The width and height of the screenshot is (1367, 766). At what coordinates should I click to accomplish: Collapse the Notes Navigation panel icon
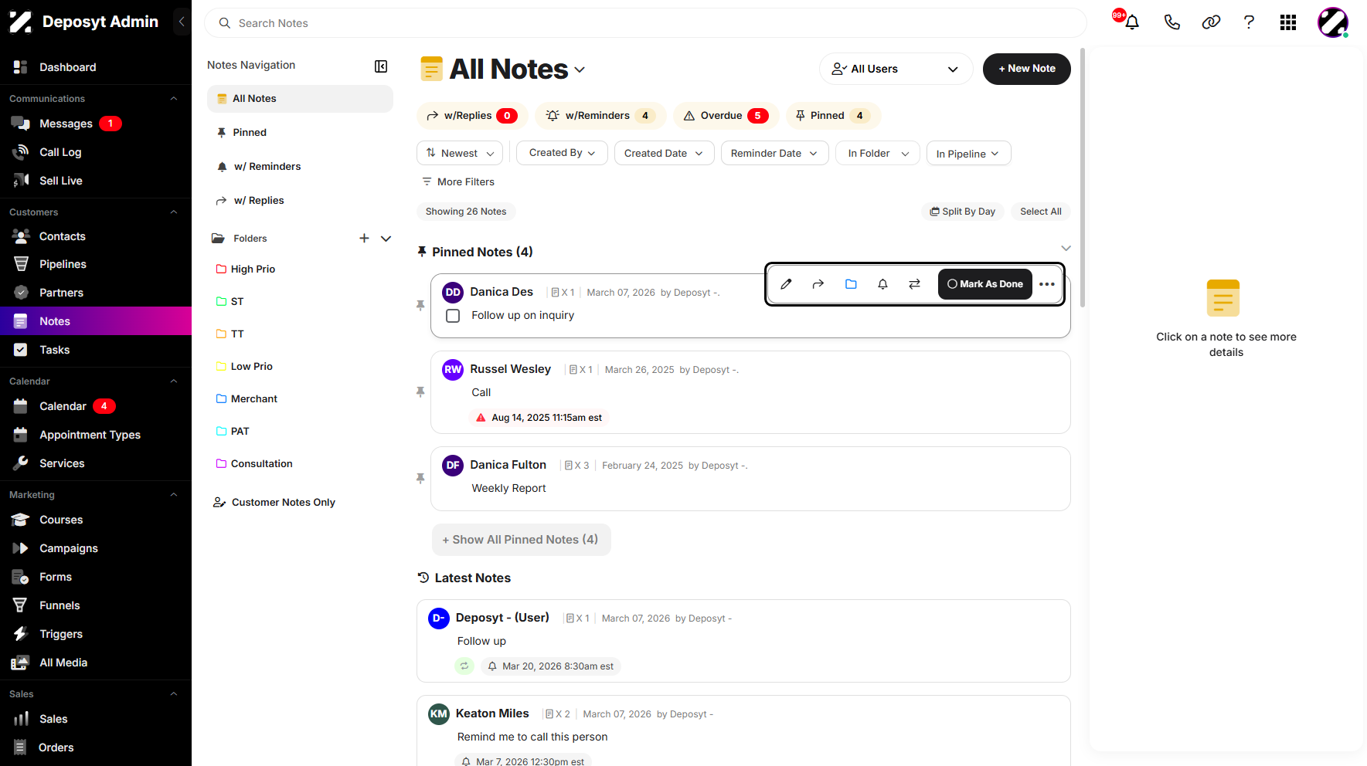(x=381, y=66)
